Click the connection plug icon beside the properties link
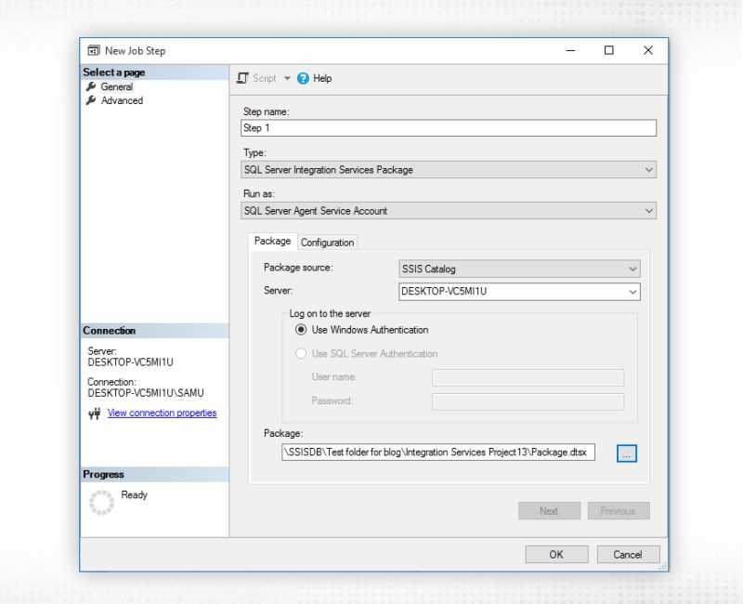743x604 pixels. coord(93,413)
